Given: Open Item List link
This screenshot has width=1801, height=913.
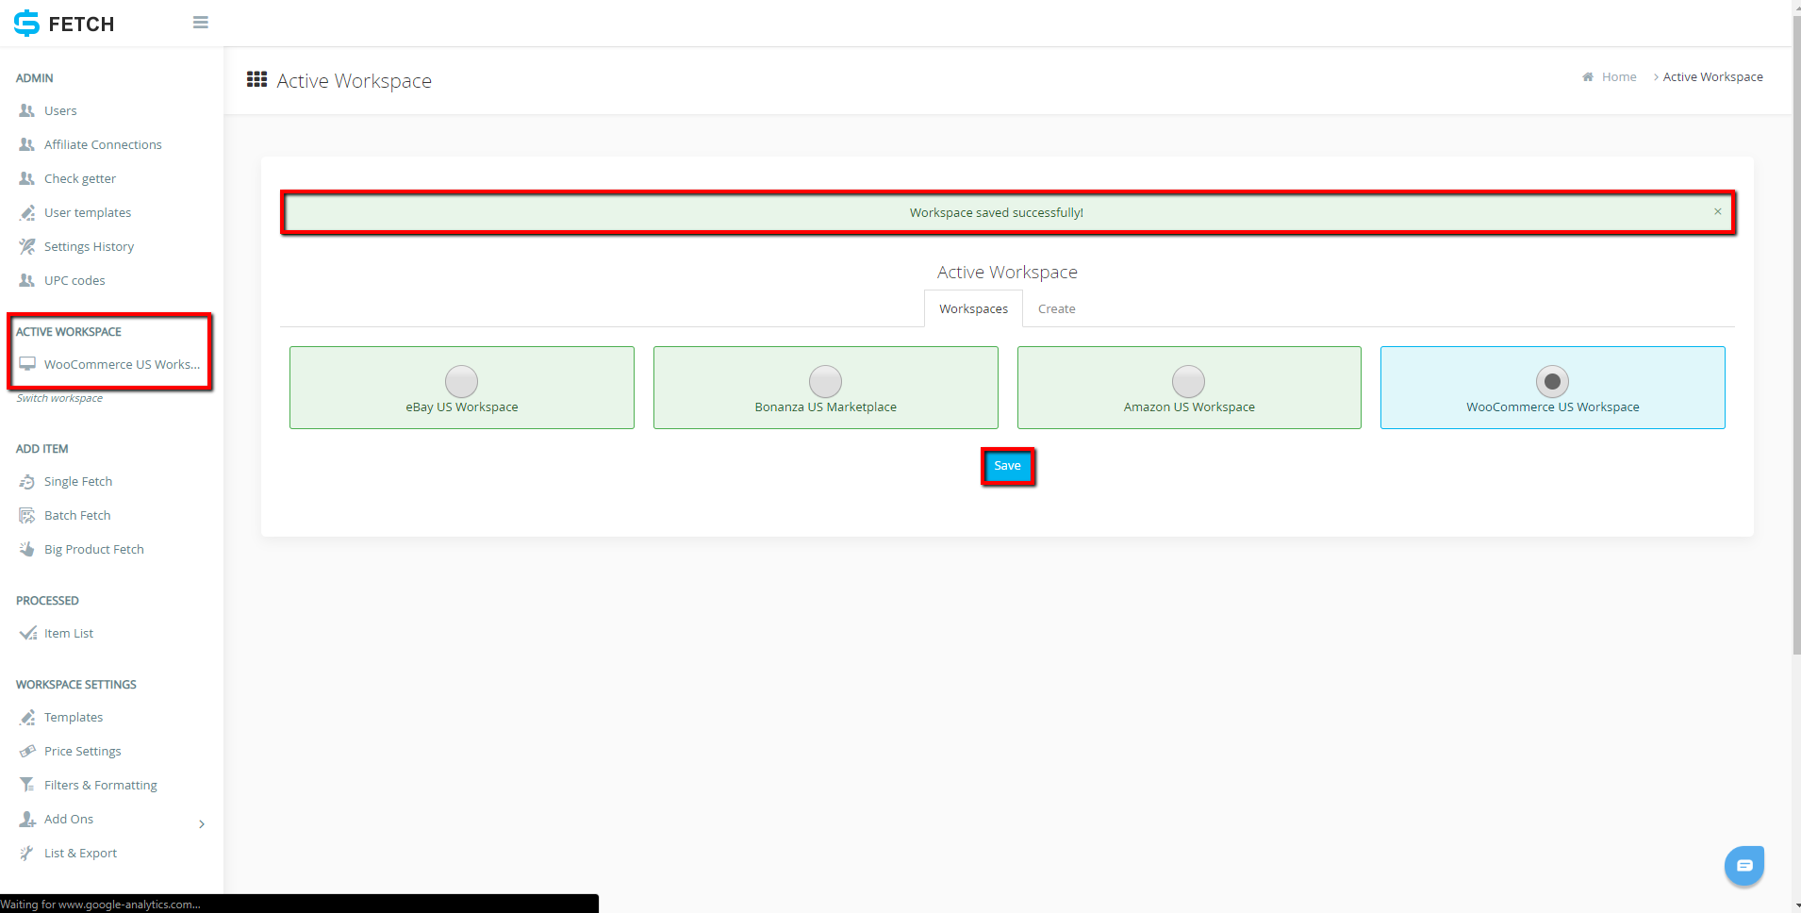Looking at the screenshot, I should pyautogui.click(x=69, y=633).
